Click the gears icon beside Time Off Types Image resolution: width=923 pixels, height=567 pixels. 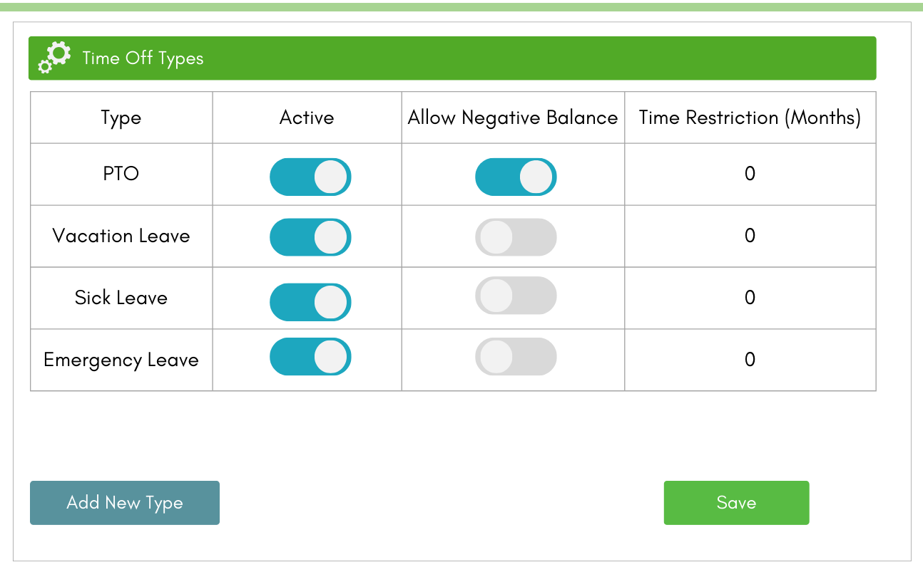54,58
